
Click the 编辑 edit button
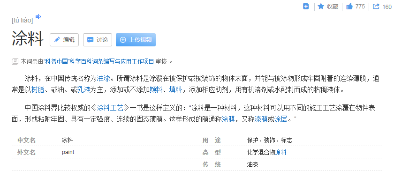tap(64, 40)
